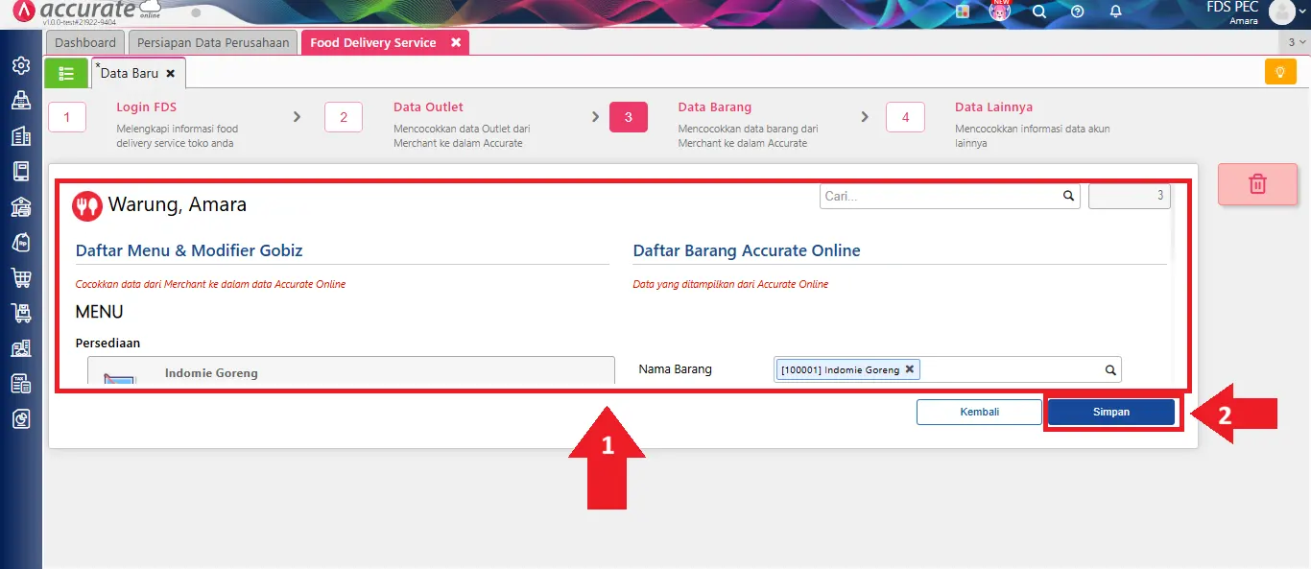Go to step 2 Data Outlet
This screenshot has width=1311, height=569.
344,117
